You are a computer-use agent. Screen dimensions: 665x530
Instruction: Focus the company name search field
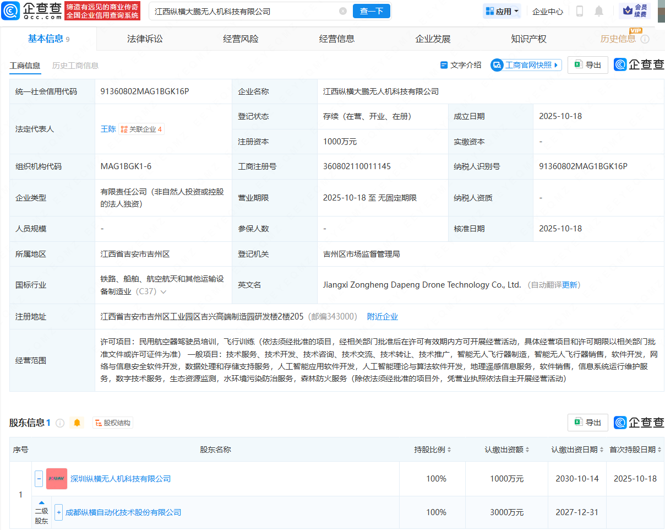[242, 11]
